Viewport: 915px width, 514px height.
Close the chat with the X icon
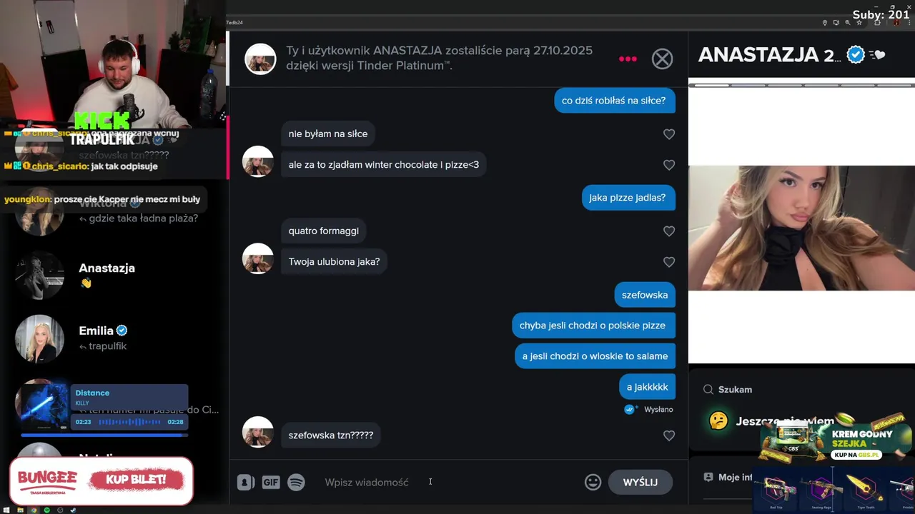(662, 59)
